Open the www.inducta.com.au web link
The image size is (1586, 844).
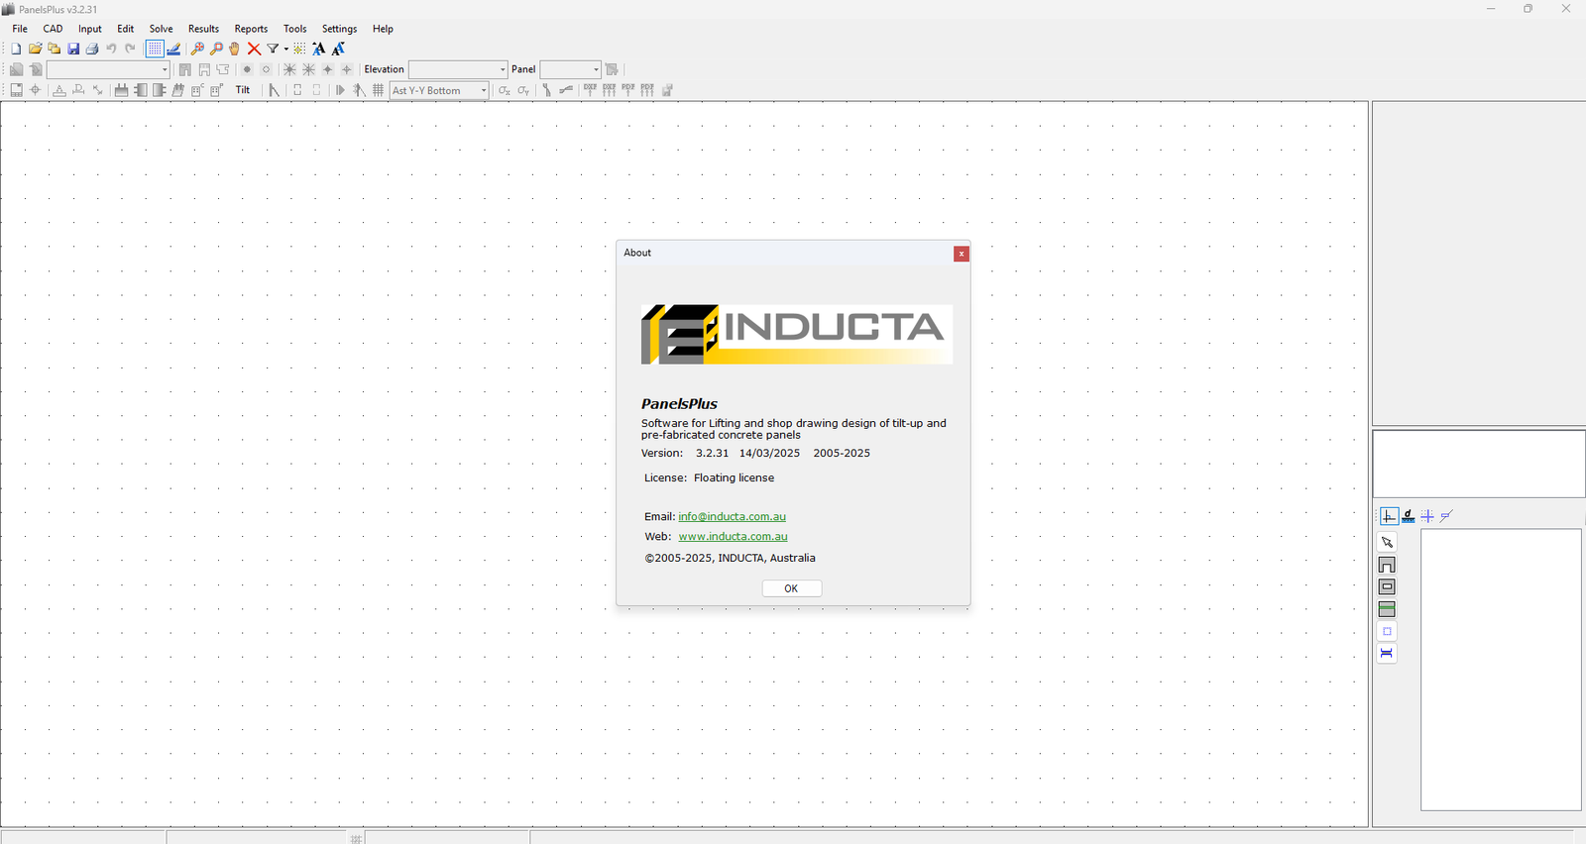coord(734,536)
